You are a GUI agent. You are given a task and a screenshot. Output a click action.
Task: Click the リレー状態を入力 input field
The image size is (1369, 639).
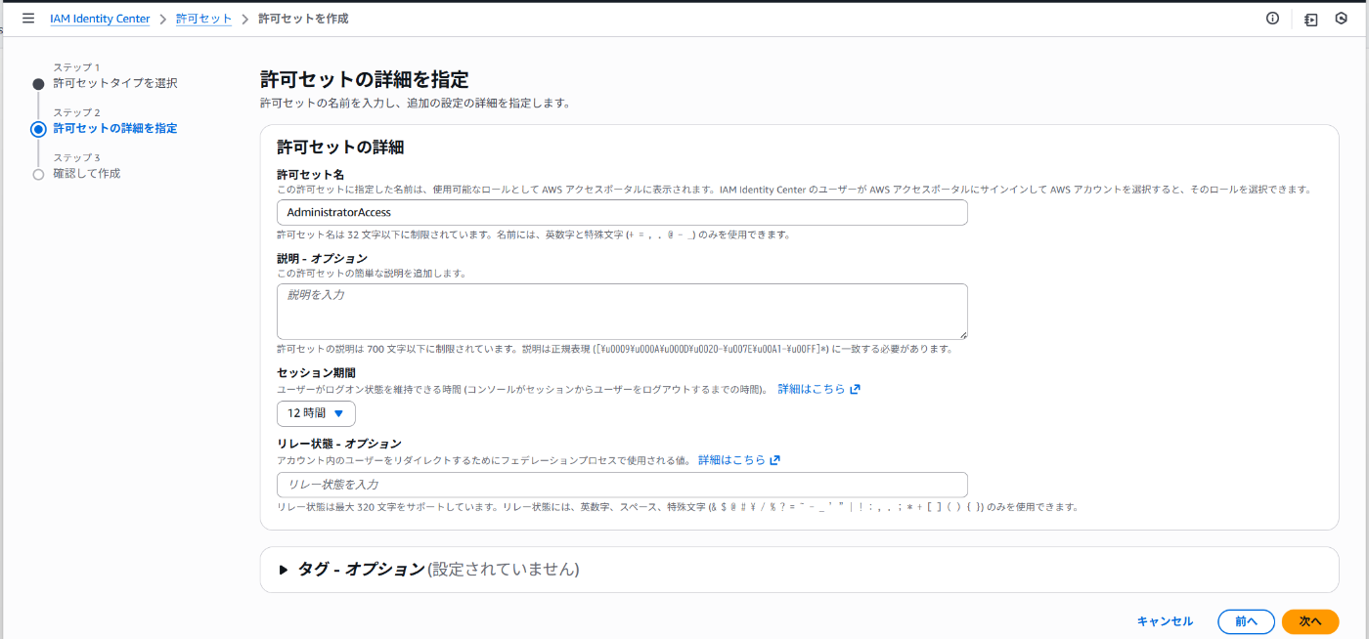[x=621, y=485]
